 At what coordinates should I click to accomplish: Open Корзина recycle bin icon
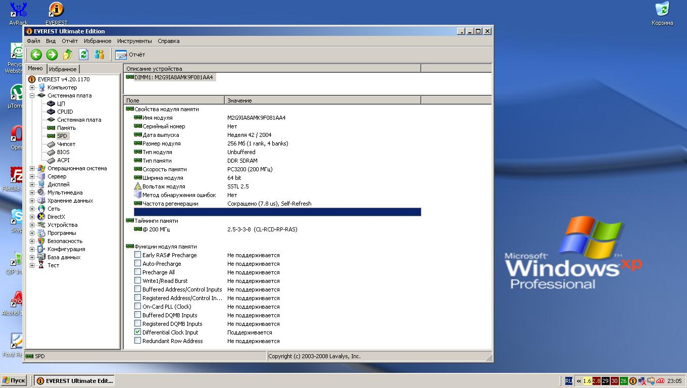pyautogui.click(x=662, y=14)
